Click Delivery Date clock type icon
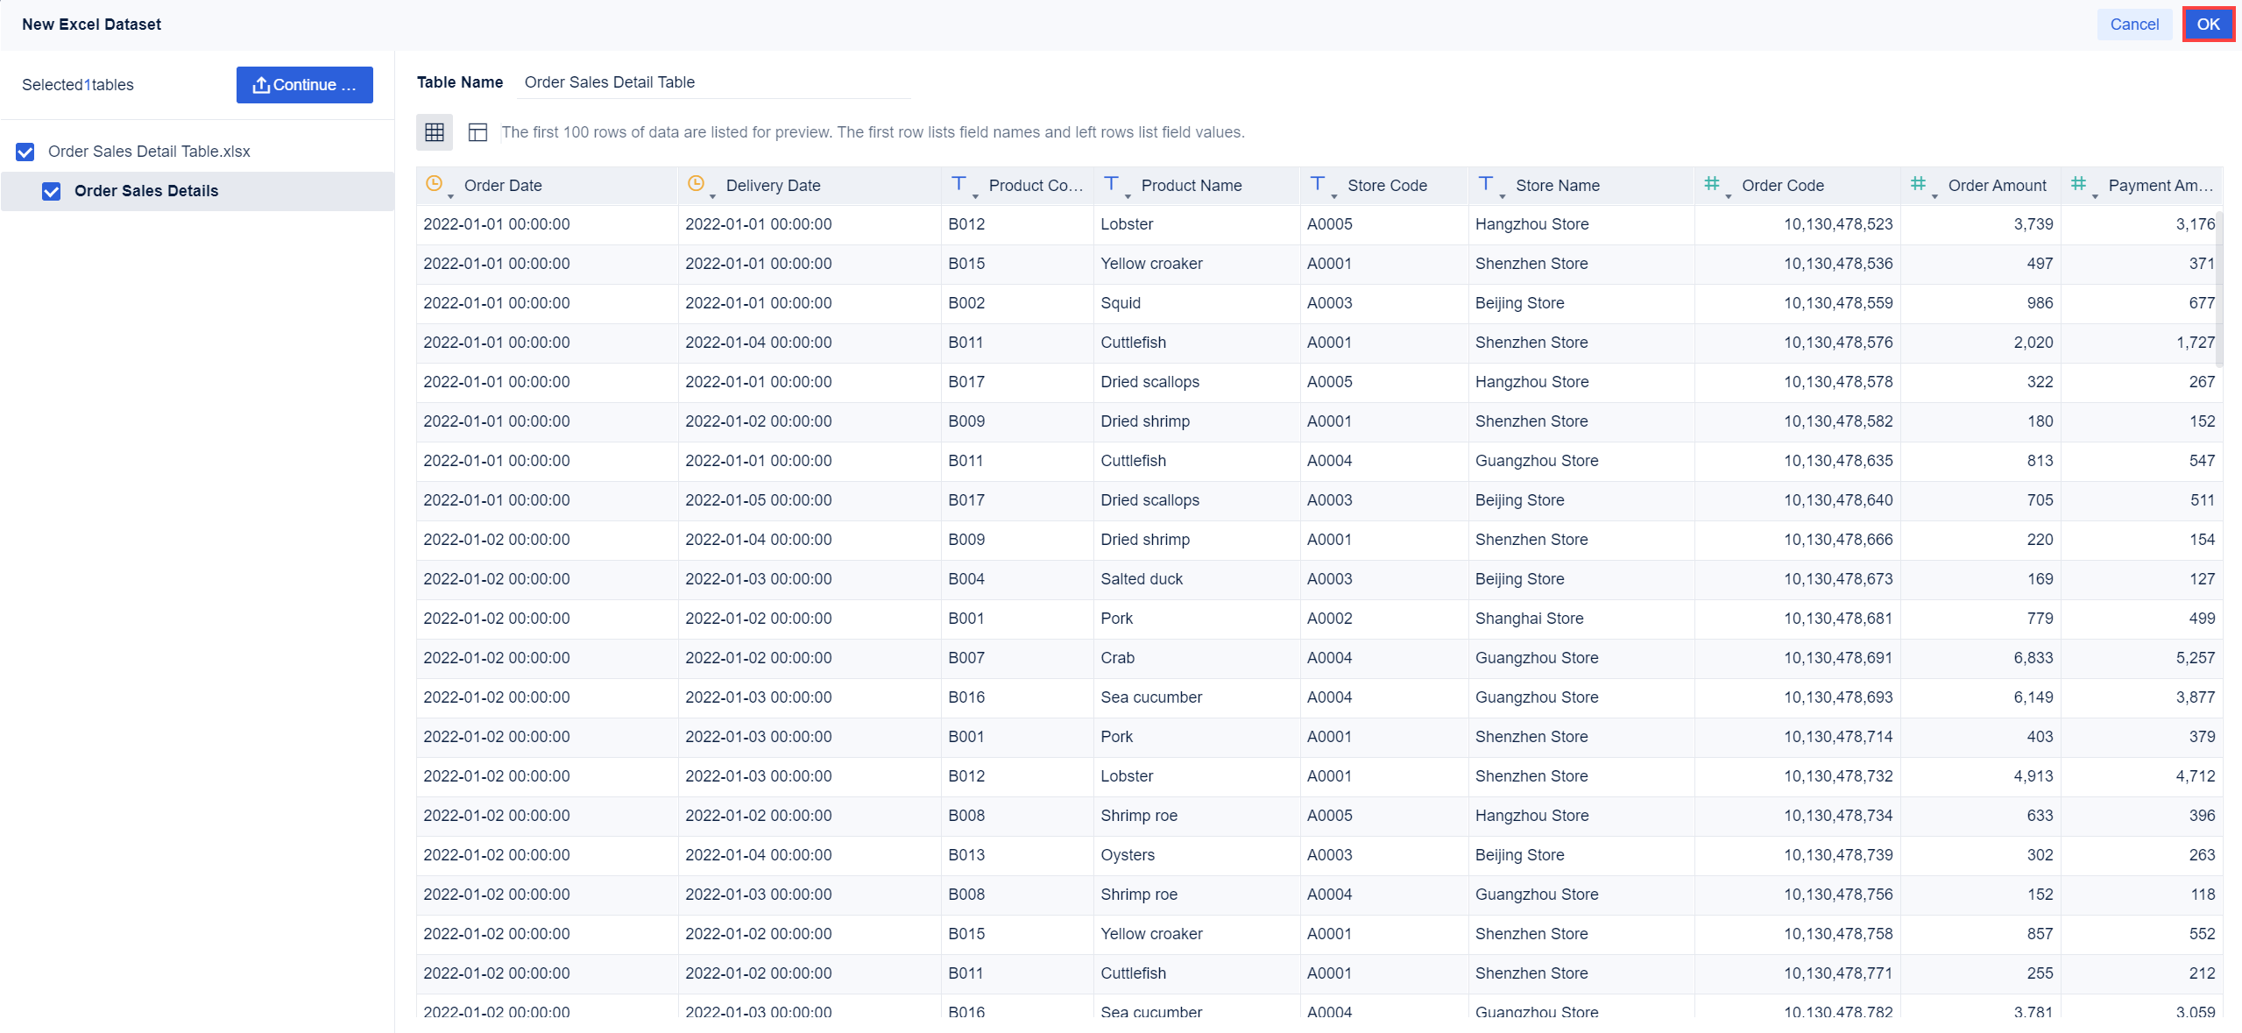The height and width of the screenshot is (1033, 2242). tap(696, 184)
